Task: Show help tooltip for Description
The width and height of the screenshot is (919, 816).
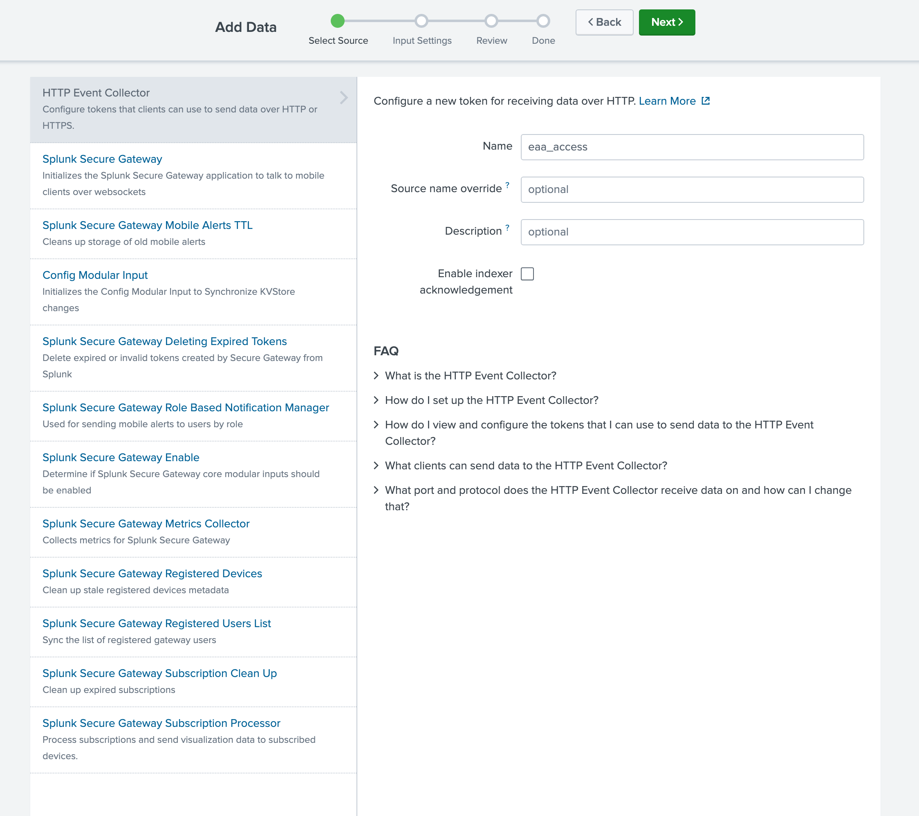Action: [507, 227]
